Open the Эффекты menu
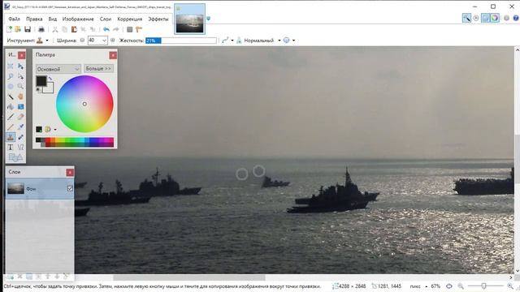Screen dimensions: 520x292 158,19
